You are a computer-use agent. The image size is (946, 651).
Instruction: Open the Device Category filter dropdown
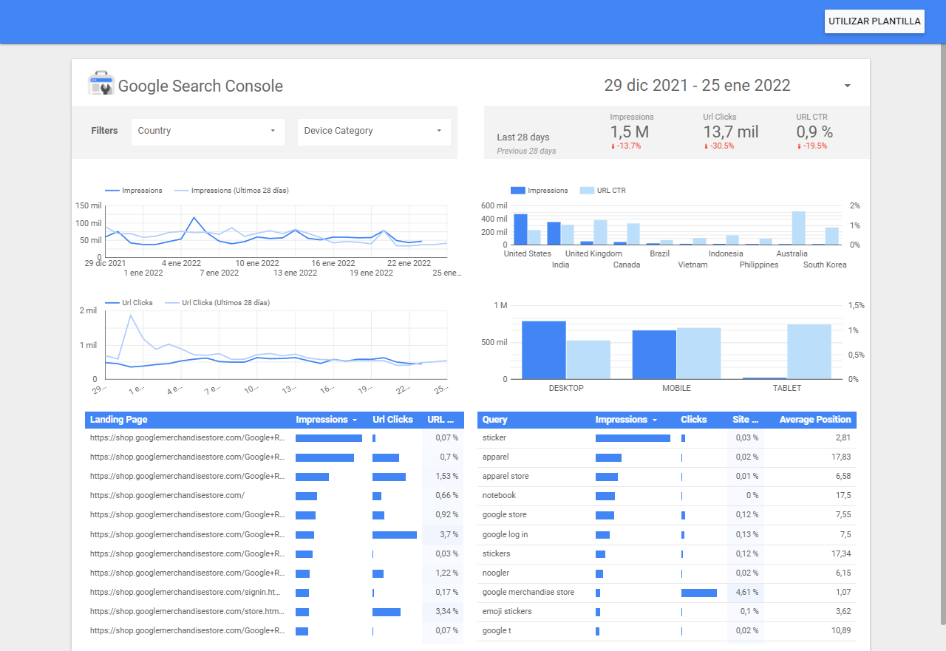click(374, 131)
